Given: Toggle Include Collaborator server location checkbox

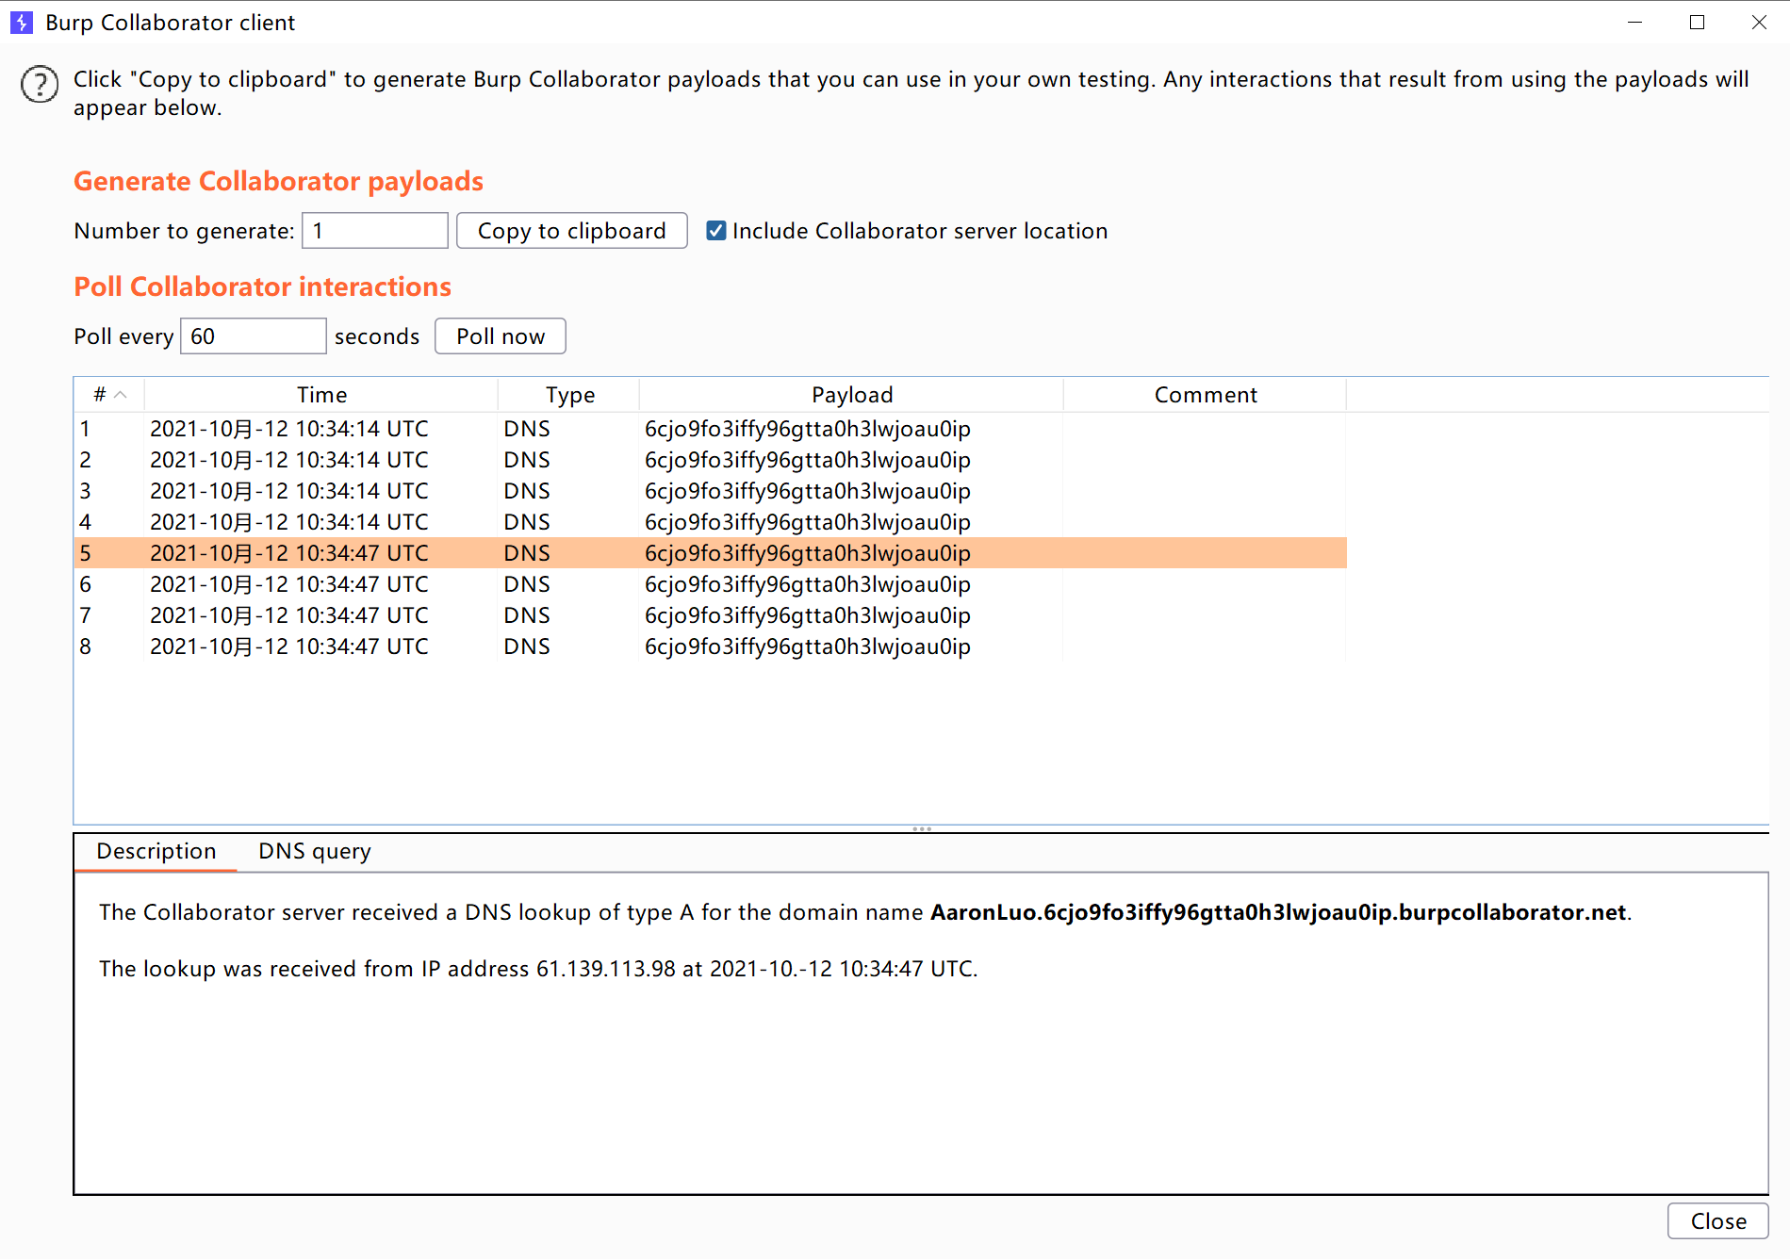Looking at the screenshot, I should (716, 231).
